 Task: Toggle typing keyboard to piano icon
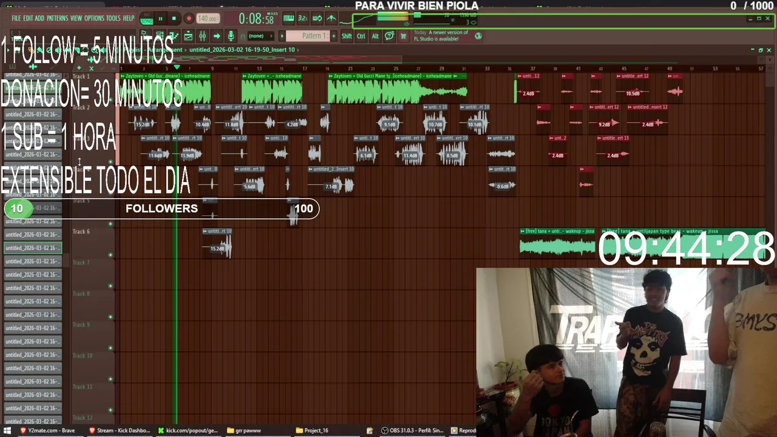[288, 19]
